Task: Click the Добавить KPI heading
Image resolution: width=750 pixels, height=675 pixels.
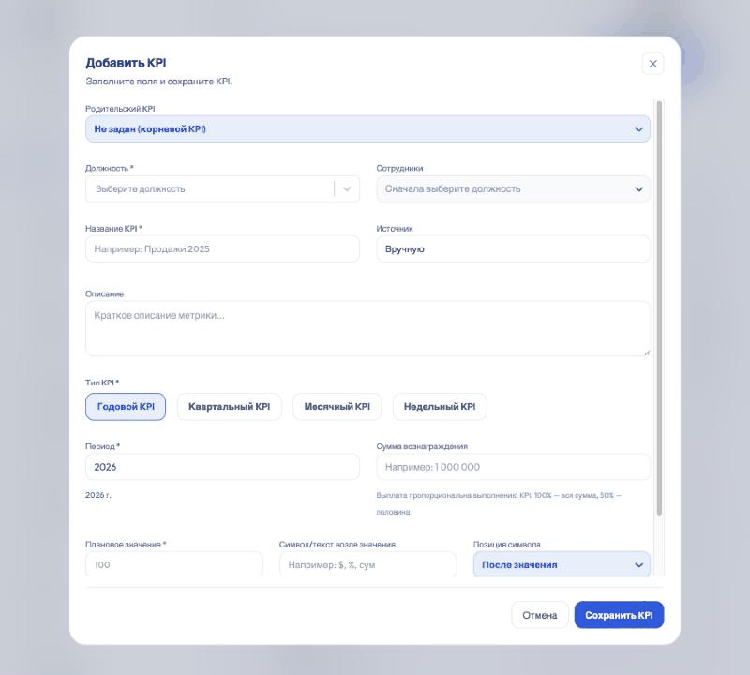Action: [126, 63]
